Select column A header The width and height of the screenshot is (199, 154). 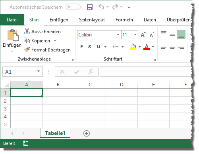pyautogui.click(x=27, y=85)
